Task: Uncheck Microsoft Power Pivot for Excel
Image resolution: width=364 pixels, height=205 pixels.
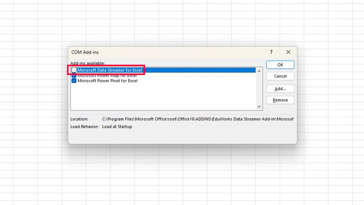Action: point(74,81)
